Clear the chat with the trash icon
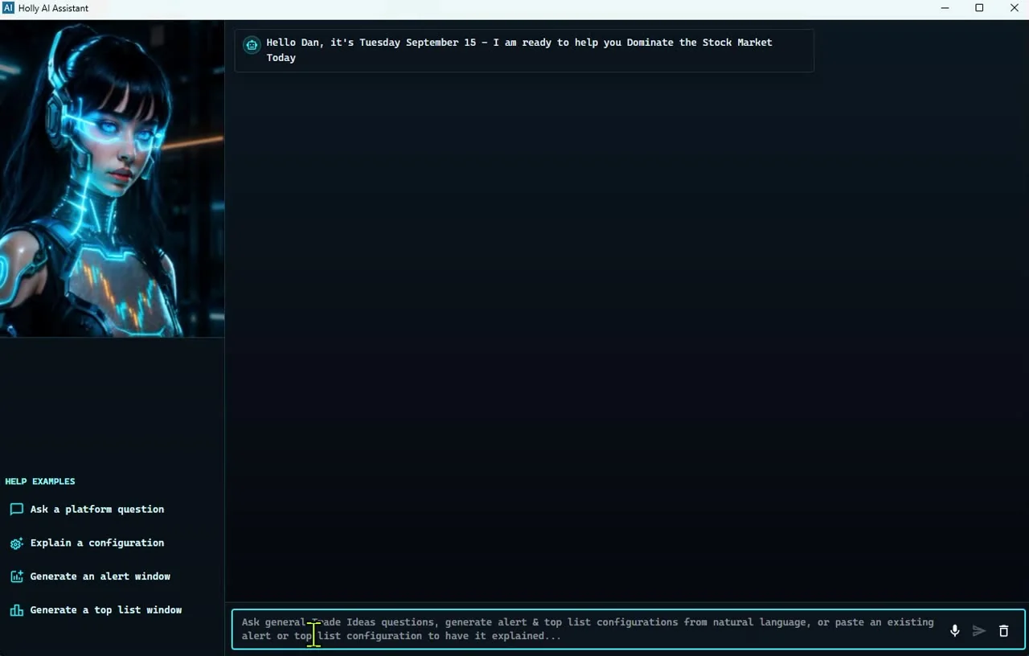This screenshot has height=656, width=1029. [1003, 631]
